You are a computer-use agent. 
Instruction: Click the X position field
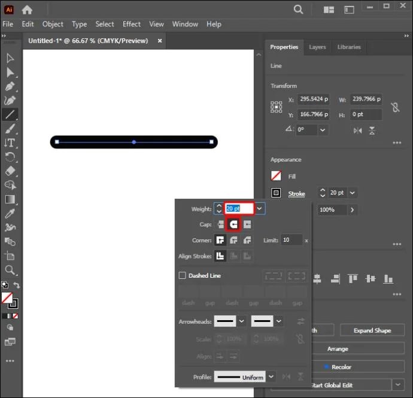pos(314,99)
